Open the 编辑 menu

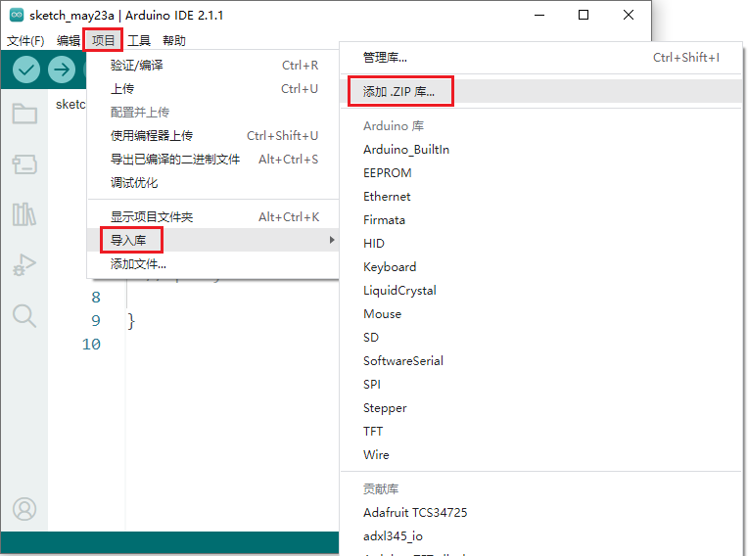[69, 40]
